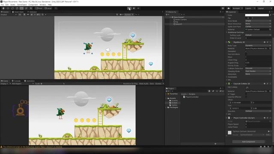Open the Help menu
Screen dimensions: 274x154
tap(50, 5)
